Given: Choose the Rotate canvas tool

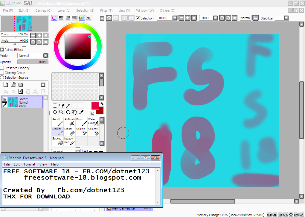Looking at the screenshot, I should [x=68, y=112].
